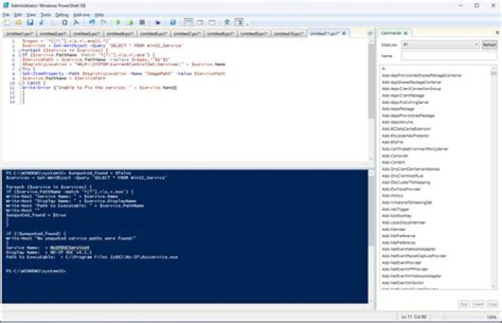
Task: Click the Run button in Commands pane
Action: [x=464, y=304]
